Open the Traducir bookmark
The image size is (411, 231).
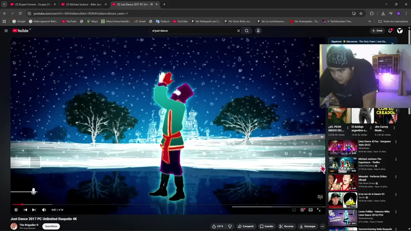(162, 21)
